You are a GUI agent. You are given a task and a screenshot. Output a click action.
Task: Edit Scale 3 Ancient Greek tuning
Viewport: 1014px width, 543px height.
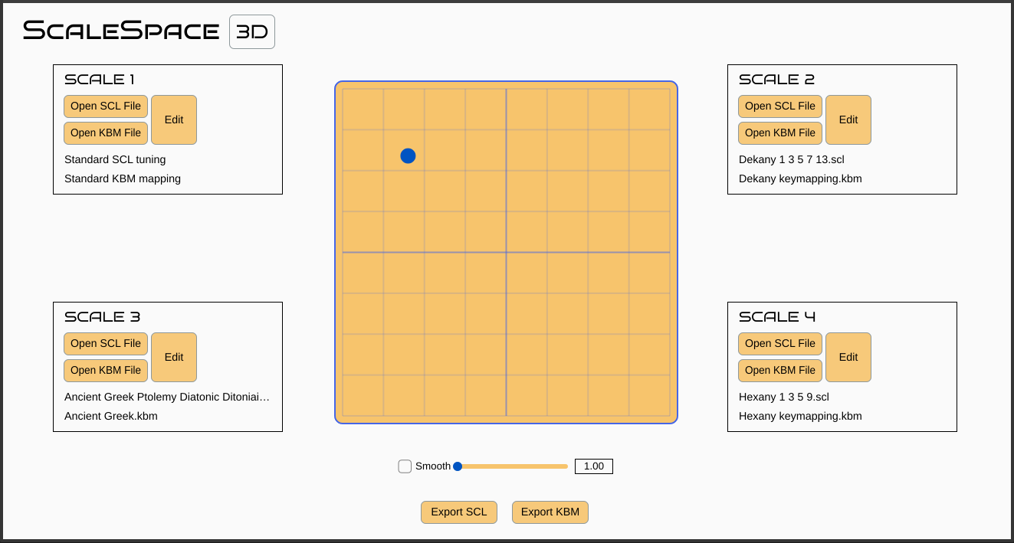(174, 358)
